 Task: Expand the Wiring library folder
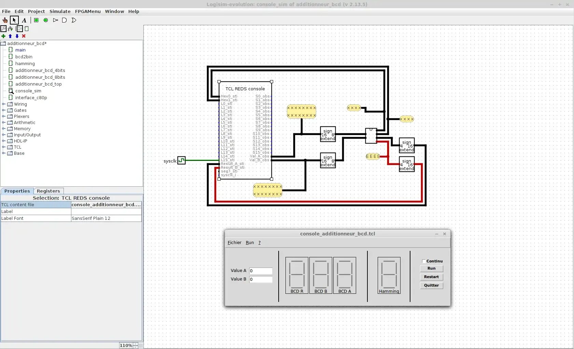(4, 104)
